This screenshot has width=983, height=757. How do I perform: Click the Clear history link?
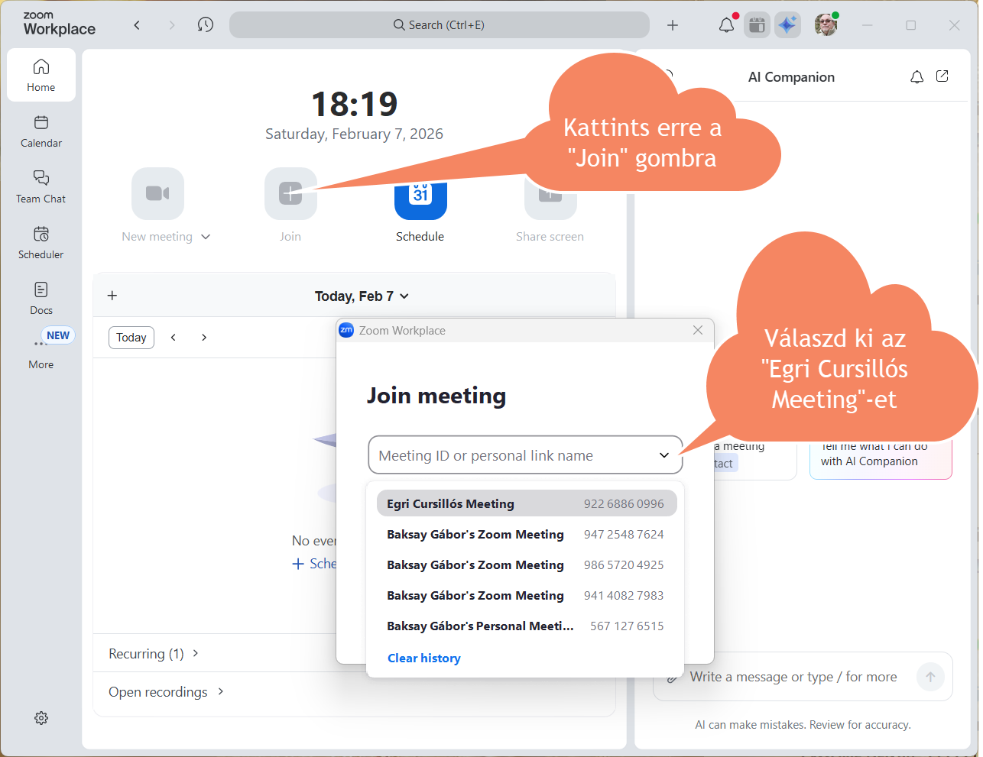pos(424,658)
